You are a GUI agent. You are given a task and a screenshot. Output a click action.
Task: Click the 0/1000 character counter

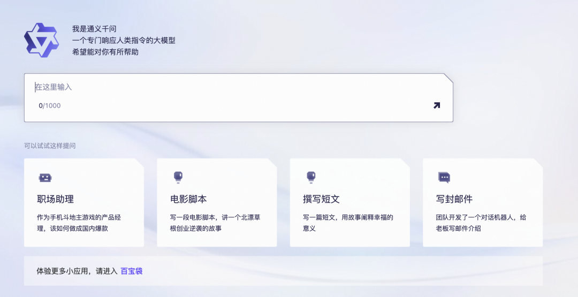49,106
